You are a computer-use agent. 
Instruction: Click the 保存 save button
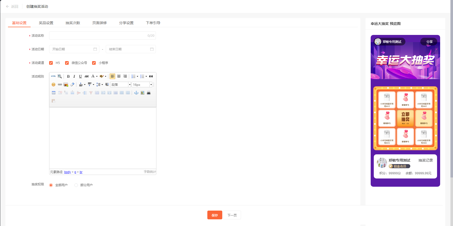coord(215,215)
